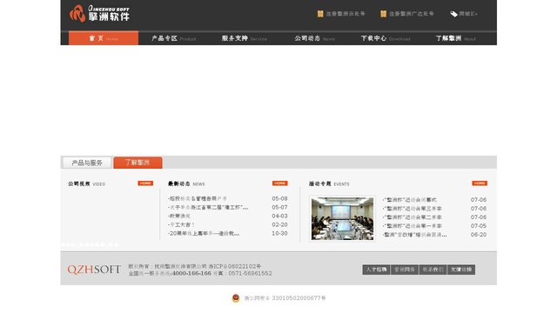Switch to the 产品与服务 tab
Image resolution: width=557 pixels, height=313 pixels.
(x=87, y=163)
